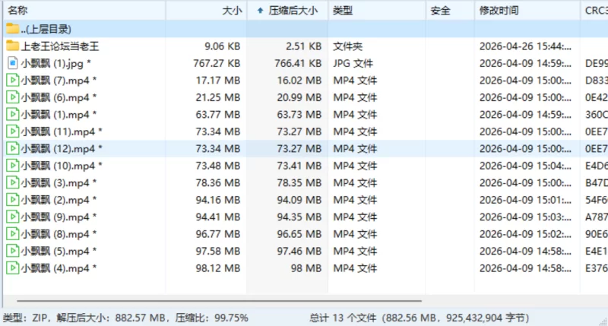Click the CRC32 column header
Screen dimensions: 608x326
pos(594,11)
